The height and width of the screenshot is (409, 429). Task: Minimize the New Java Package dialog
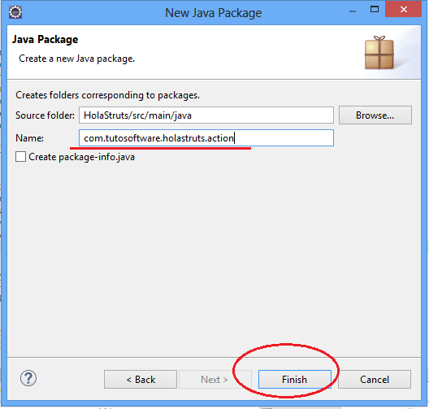(x=353, y=11)
